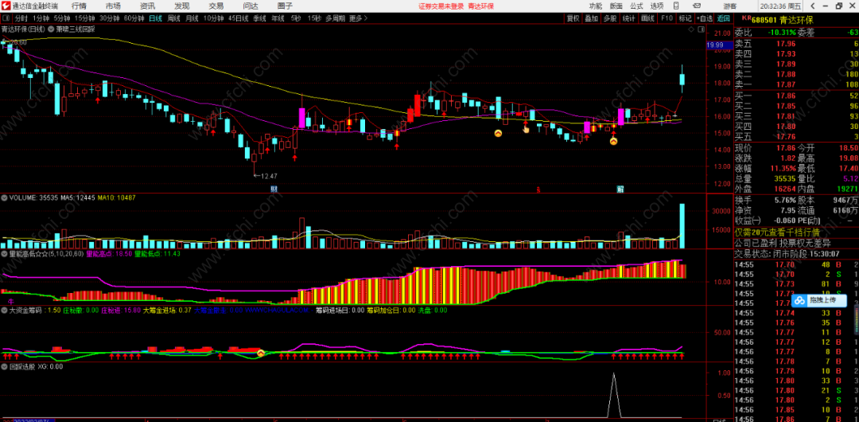Switch to the 60分钟 period tab
Viewport: 859px width, 422px height.
pos(134,18)
